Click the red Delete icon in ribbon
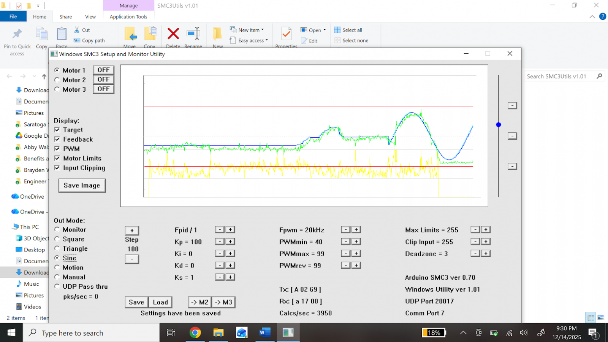The width and height of the screenshot is (608, 342). click(173, 34)
